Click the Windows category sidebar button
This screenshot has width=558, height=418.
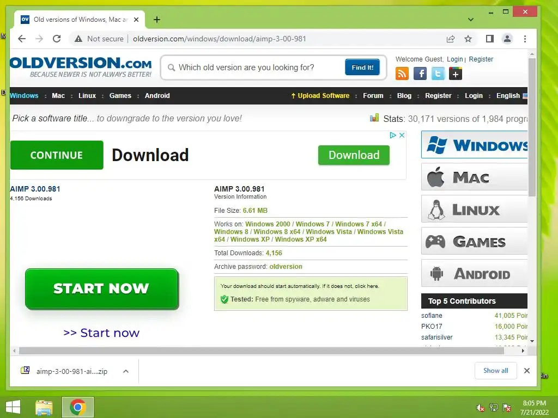coord(474,145)
